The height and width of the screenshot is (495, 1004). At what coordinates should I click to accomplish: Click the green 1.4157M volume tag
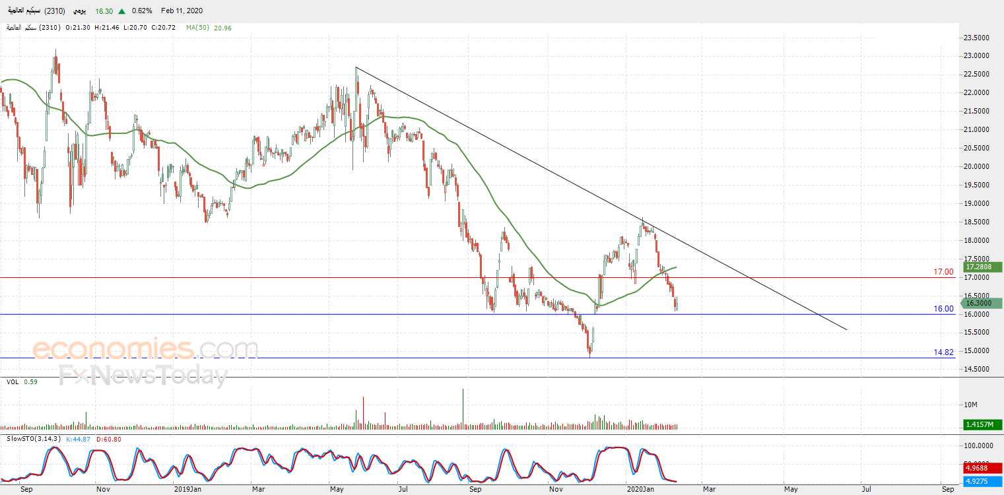(983, 424)
